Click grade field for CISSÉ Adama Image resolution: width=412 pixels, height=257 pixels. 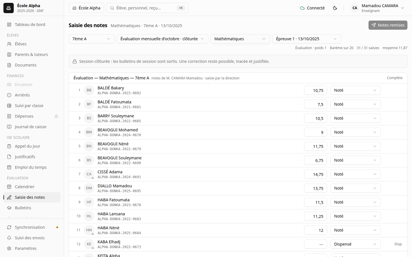[x=316, y=174]
